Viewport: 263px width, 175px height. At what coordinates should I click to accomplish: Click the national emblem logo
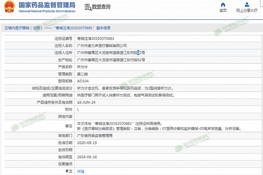point(9,7)
